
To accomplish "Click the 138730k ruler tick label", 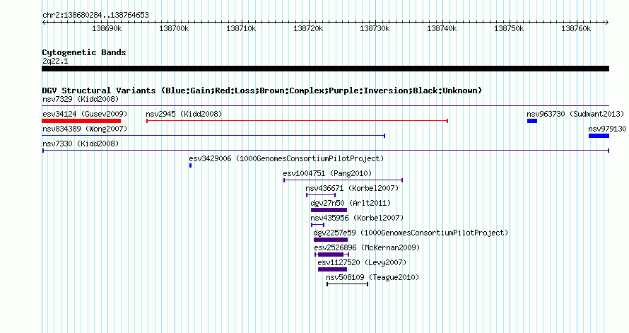I will pyautogui.click(x=375, y=28).
